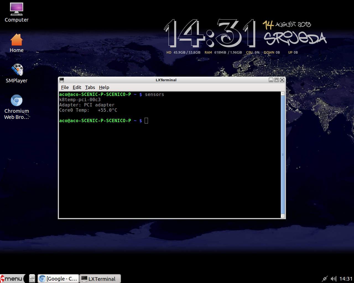Minimize the LXTerminal window
The height and width of the screenshot is (283, 354).
(x=271, y=80)
